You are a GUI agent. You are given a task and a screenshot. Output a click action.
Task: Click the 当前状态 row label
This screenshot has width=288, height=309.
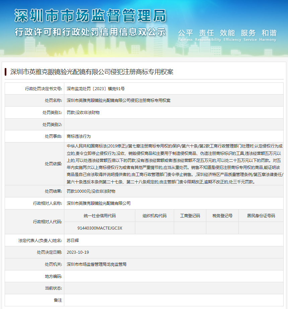[x=53, y=288]
